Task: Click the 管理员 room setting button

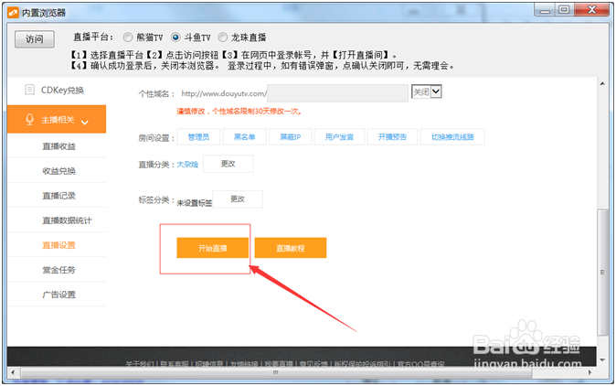Action: click(x=198, y=137)
